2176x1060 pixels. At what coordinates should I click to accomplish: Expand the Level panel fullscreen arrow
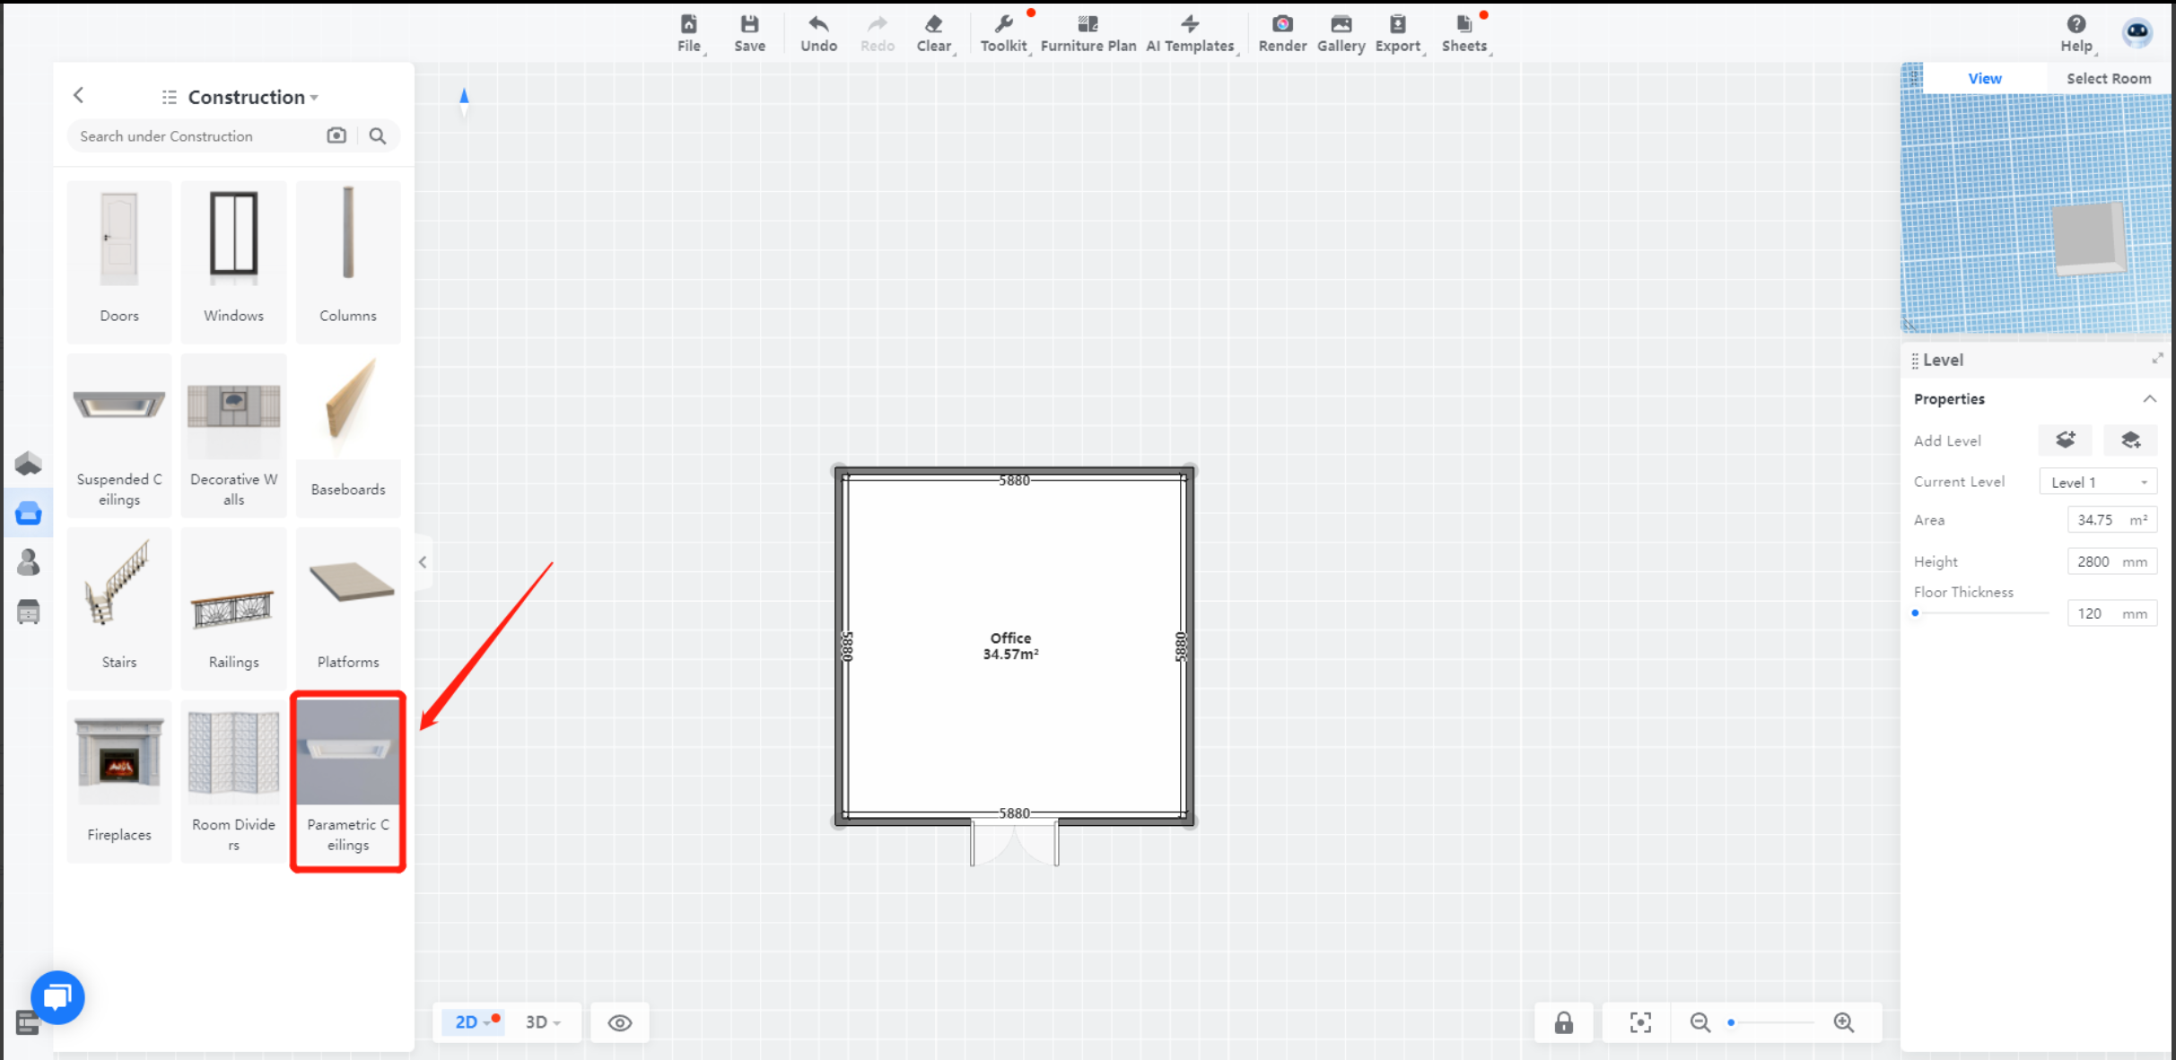point(2157,359)
